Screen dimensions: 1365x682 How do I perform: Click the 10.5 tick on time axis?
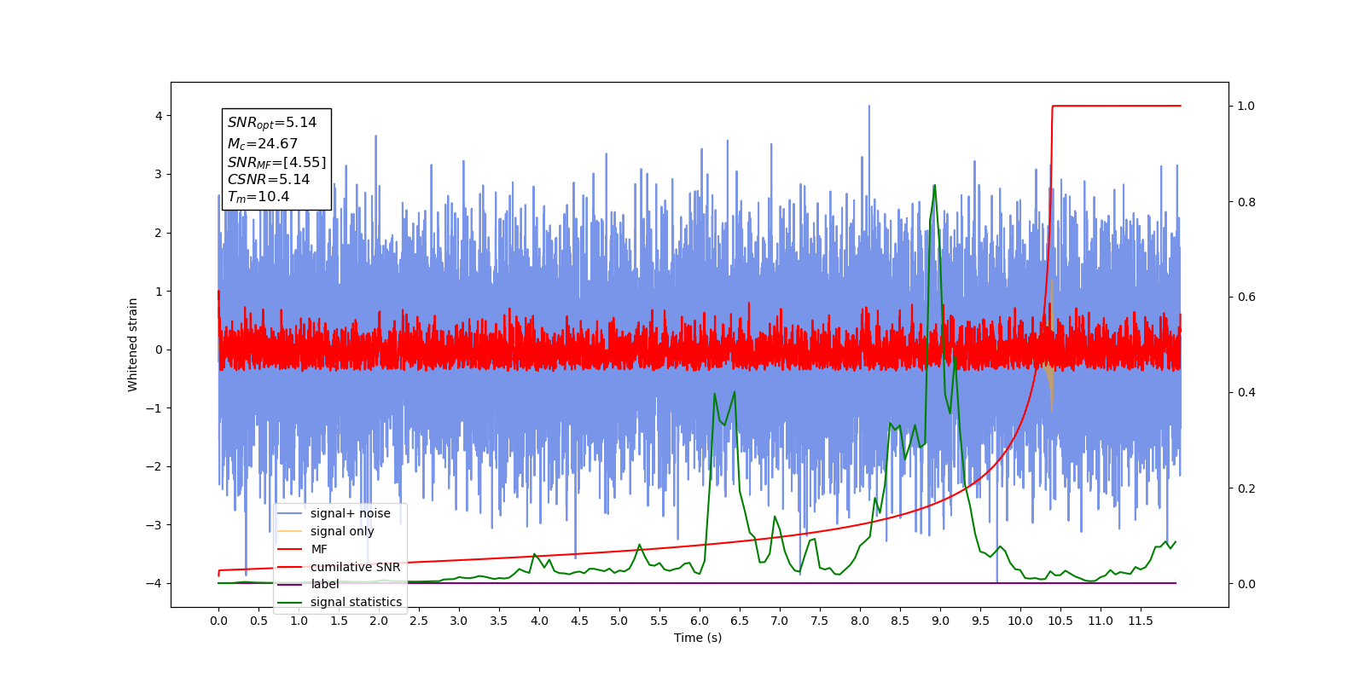(x=1060, y=621)
